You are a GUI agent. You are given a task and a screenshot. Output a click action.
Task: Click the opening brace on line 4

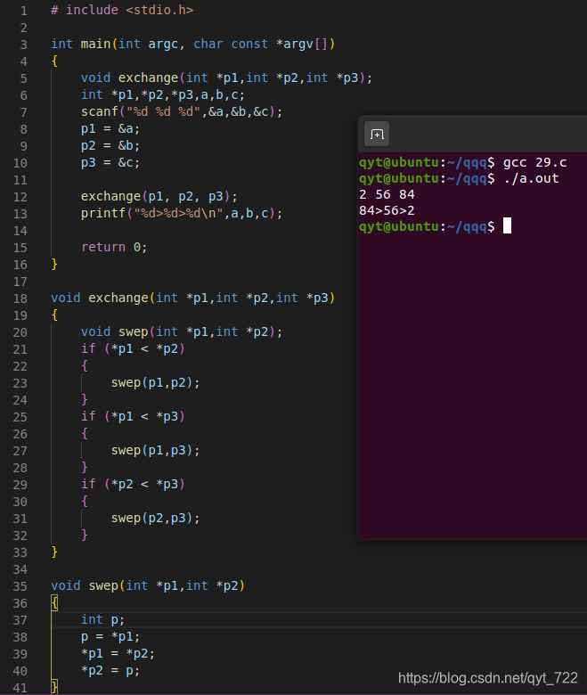coord(54,61)
